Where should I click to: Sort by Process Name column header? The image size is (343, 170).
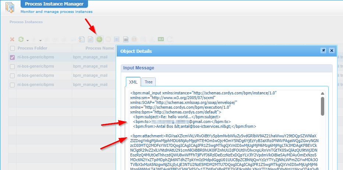(x=100, y=48)
